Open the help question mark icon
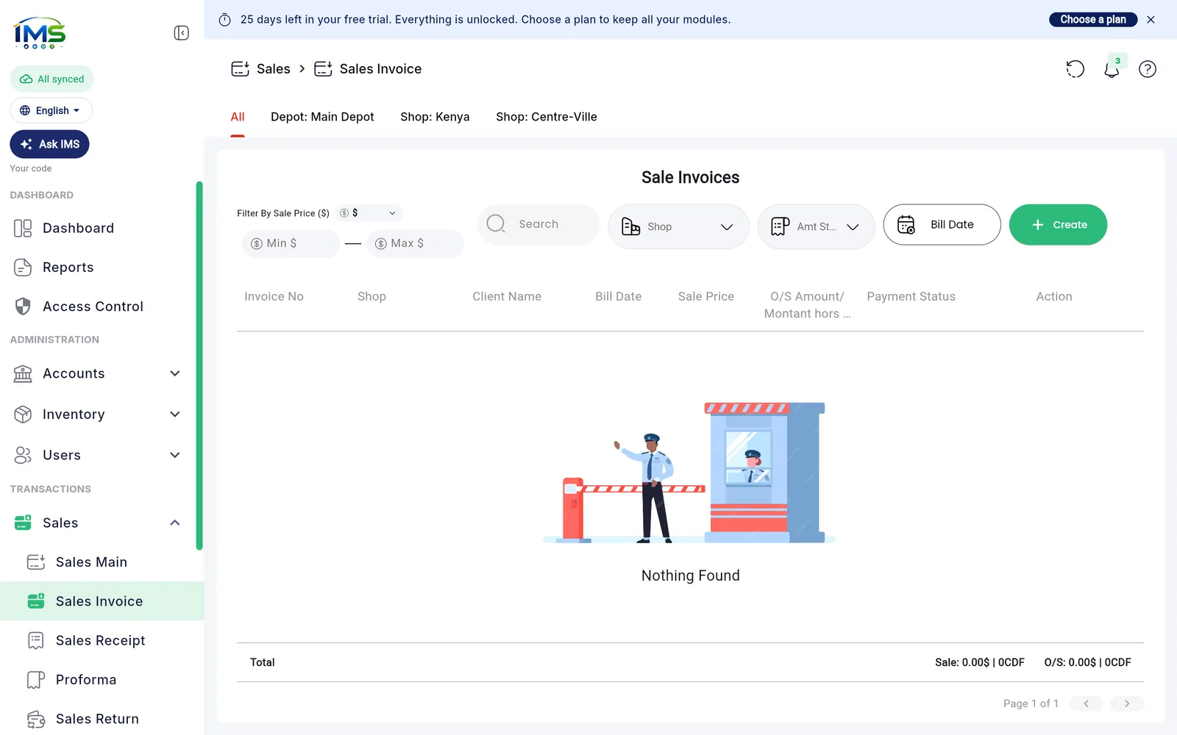The image size is (1177, 735). 1148,69
